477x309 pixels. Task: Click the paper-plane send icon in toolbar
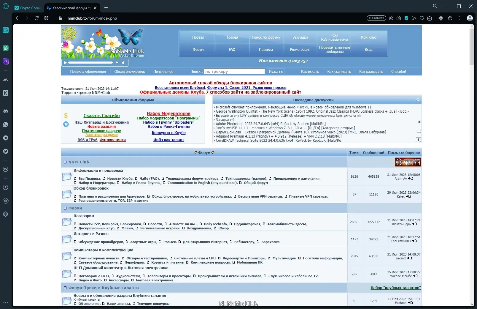pyautogui.click(x=414, y=18)
